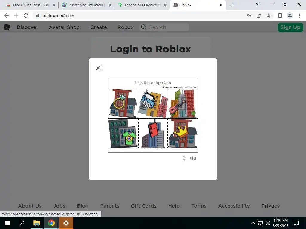Open the volume tray icon
This screenshot has height=229, width=306.
click(x=267, y=223)
